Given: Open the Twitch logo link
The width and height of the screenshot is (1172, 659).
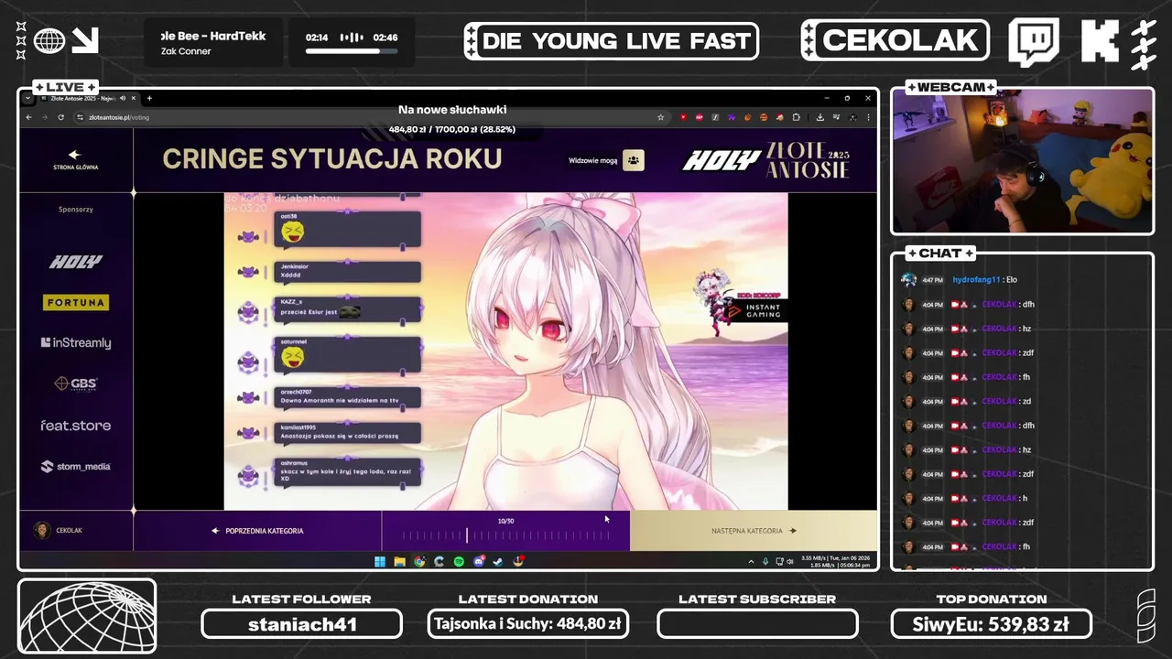Looking at the screenshot, I should pyautogui.click(x=1034, y=42).
